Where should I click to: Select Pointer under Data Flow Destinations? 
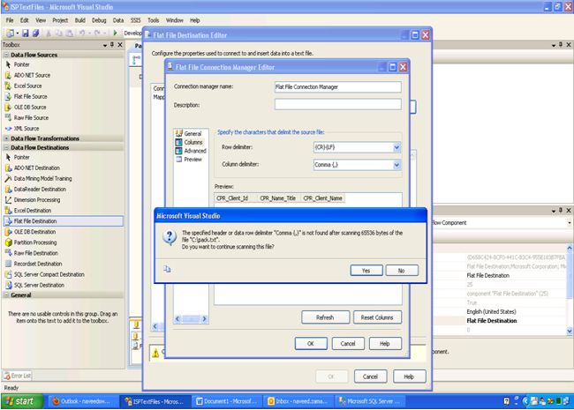(21, 157)
